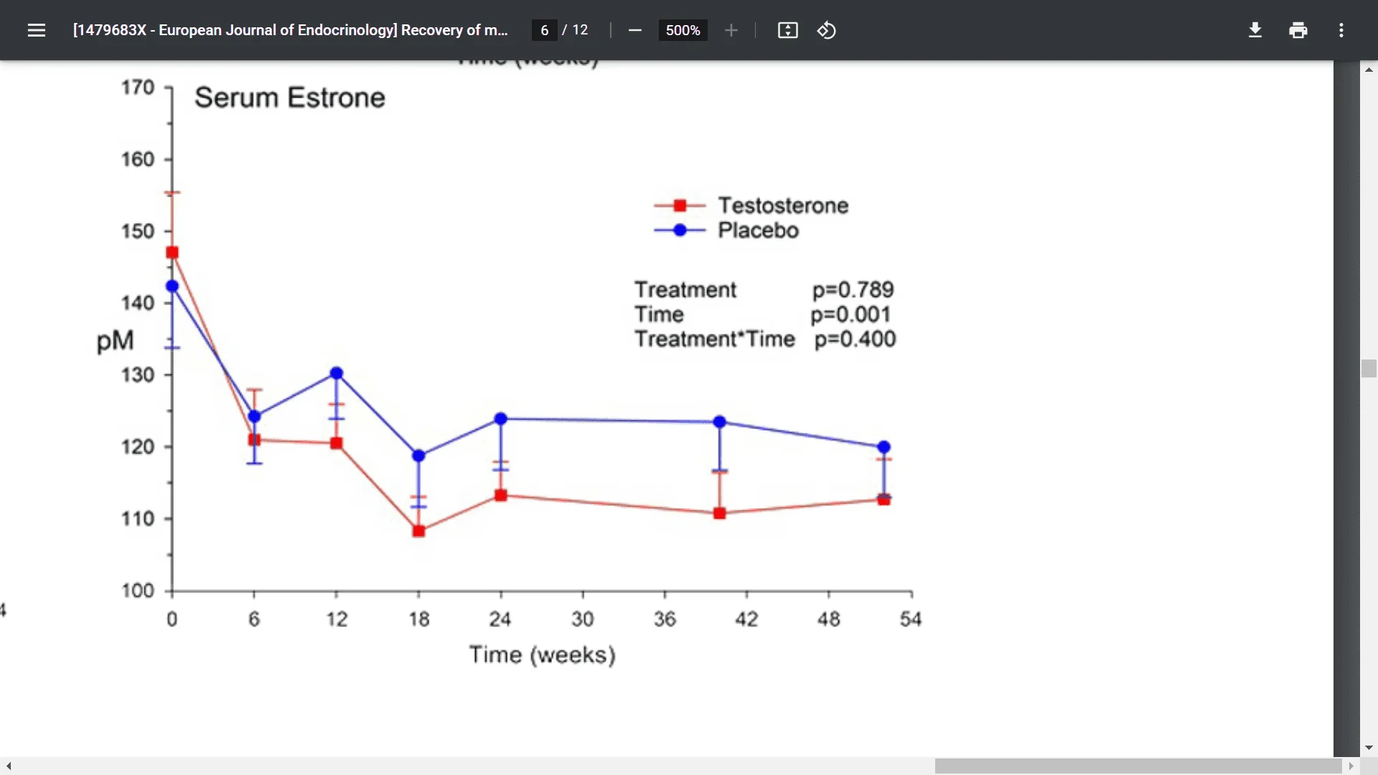Screen dimensions: 1378x775
Task: Click the '170' y-axis tick label
Action: pos(137,88)
